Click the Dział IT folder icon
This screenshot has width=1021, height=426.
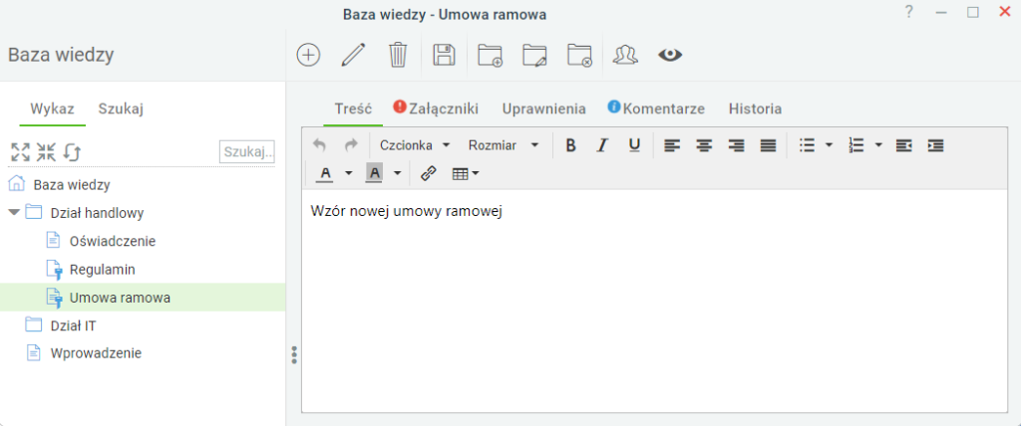coord(33,324)
